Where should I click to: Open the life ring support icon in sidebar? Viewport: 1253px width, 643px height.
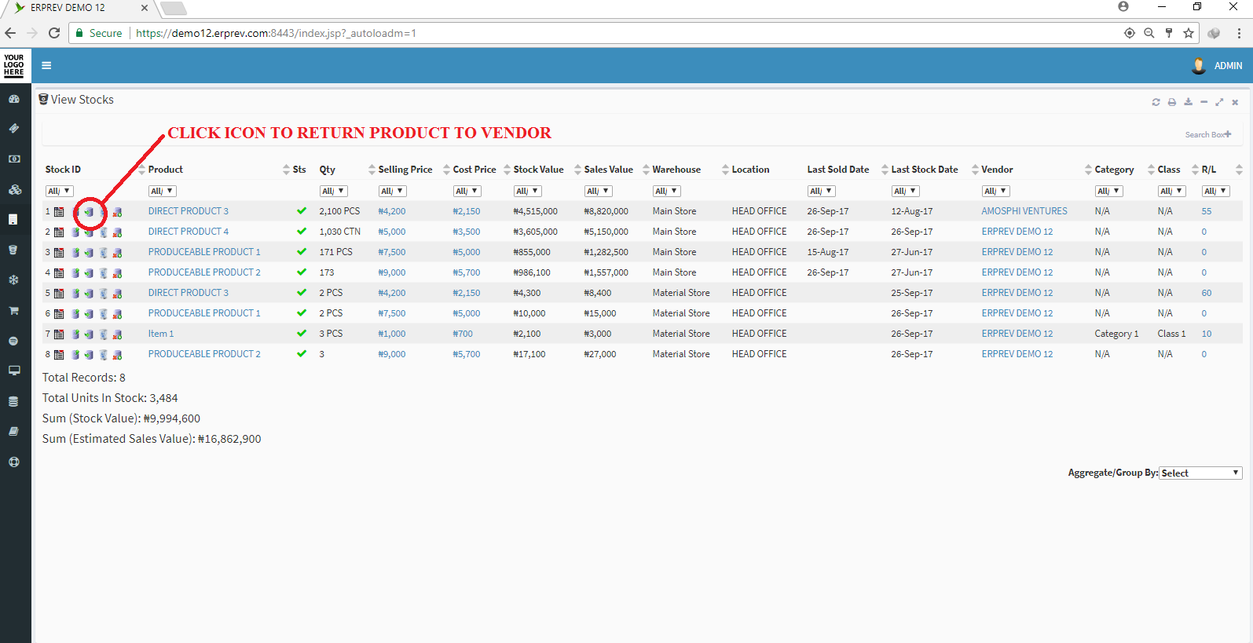14,462
